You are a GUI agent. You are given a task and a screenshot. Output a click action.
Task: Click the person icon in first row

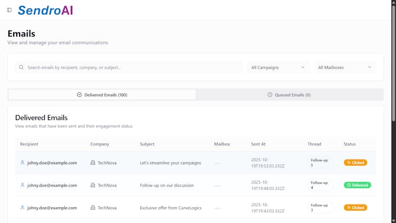click(x=22, y=163)
